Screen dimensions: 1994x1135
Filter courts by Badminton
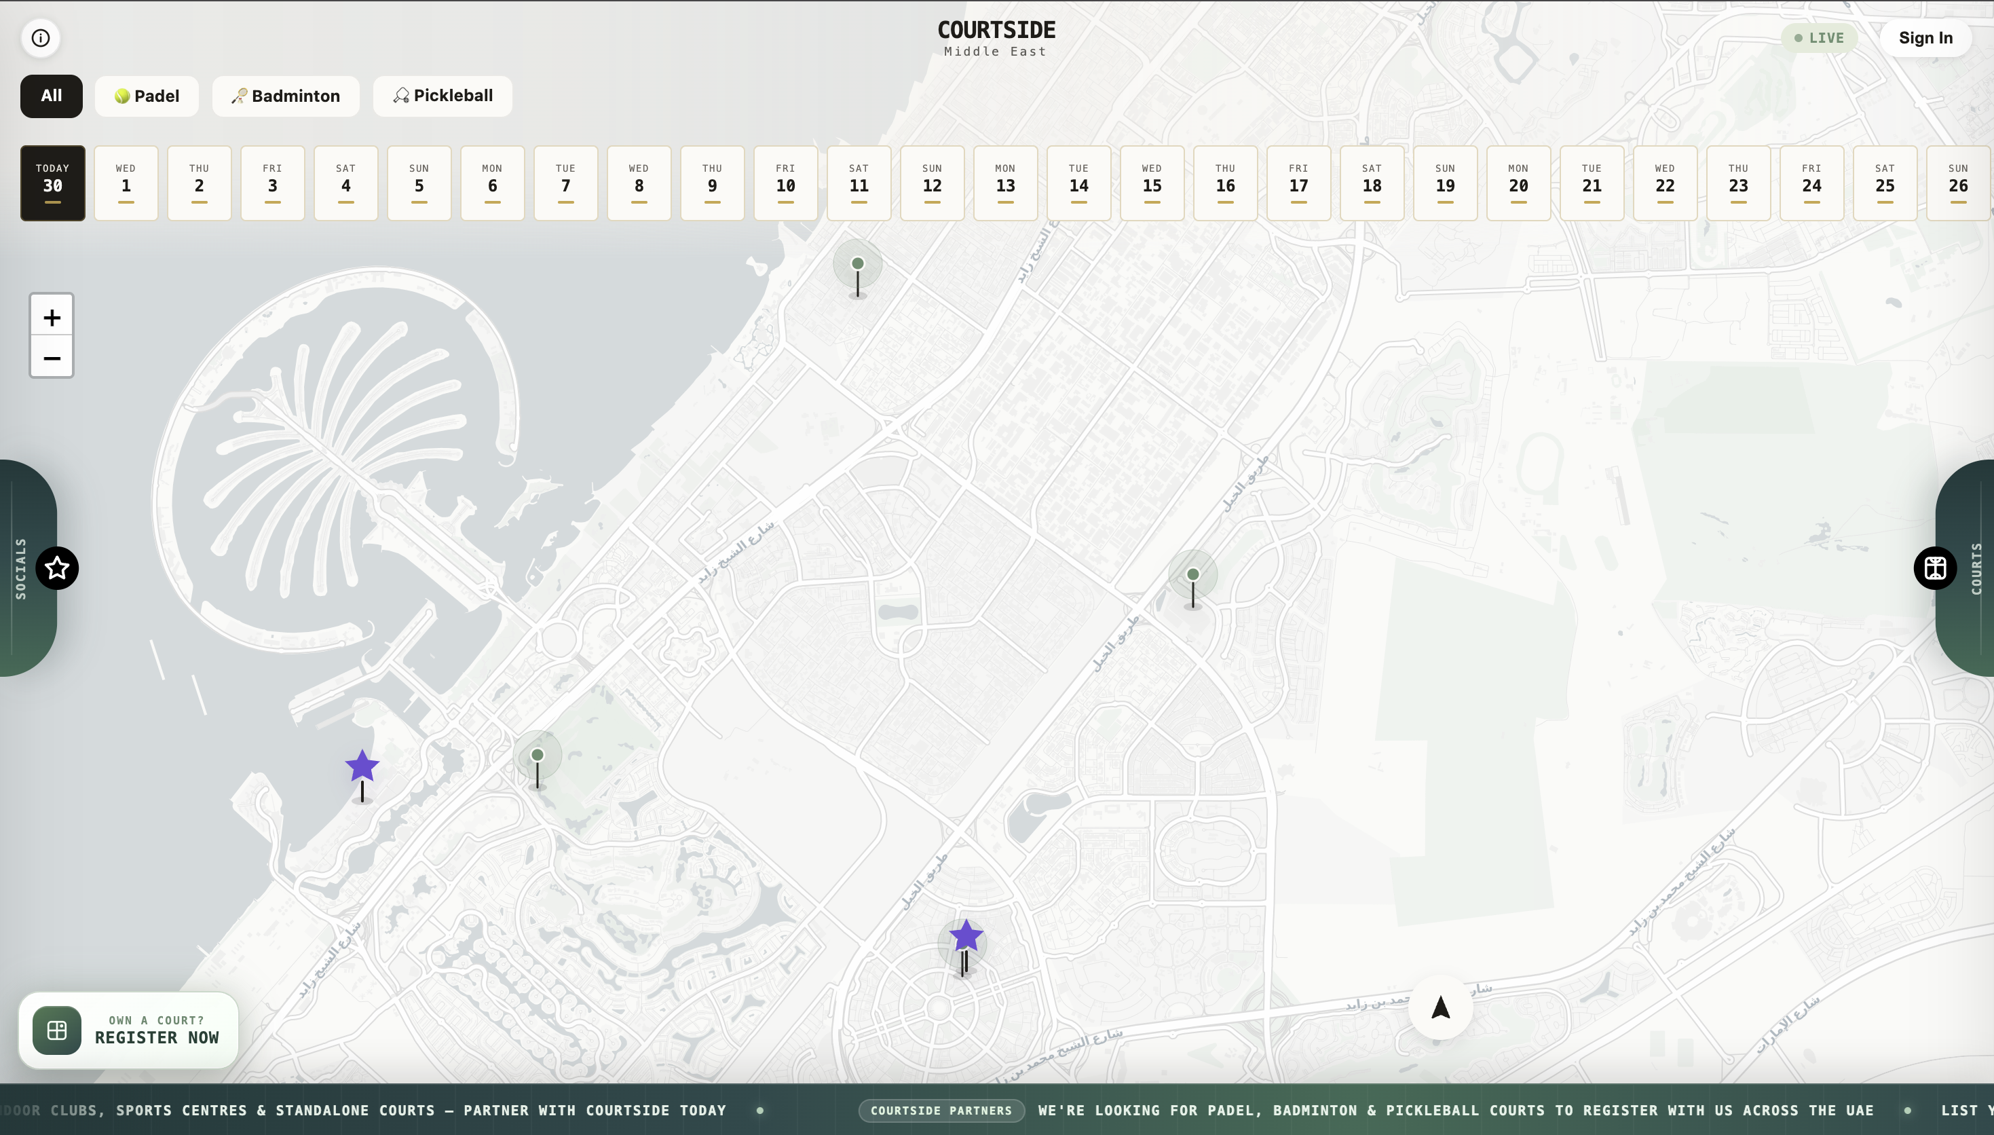(x=286, y=96)
